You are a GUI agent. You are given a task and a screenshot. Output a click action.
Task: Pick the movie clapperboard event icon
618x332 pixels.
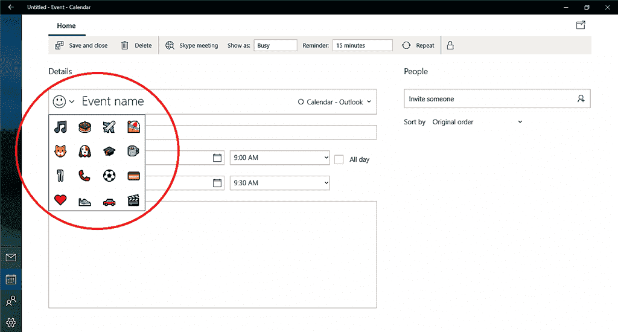pyautogui.click(x=133, y=200)
